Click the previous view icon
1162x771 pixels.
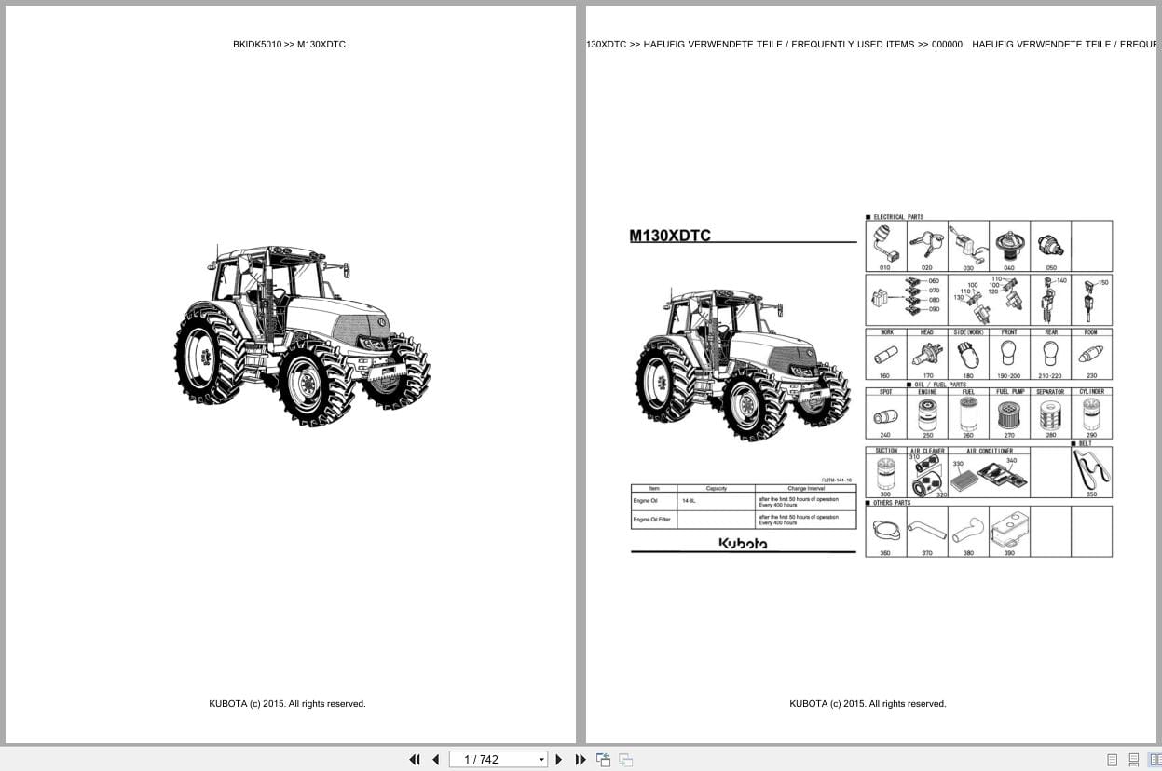[x=603, y=759]
